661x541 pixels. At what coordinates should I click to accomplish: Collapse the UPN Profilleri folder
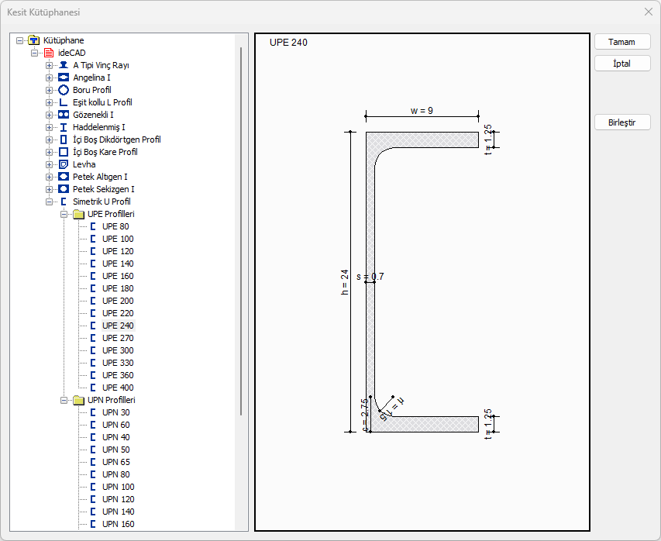point(64,400)
